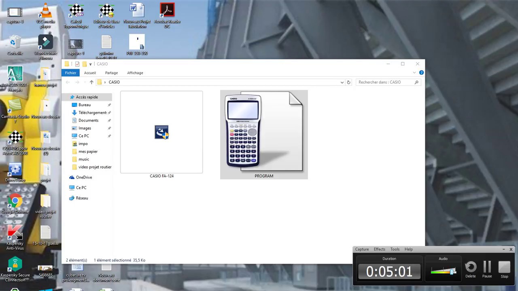The height and width of the screenshot is (291, 518).
Task: Click the up-directory arrow in Explorer
Action: [x=91, y=82]
